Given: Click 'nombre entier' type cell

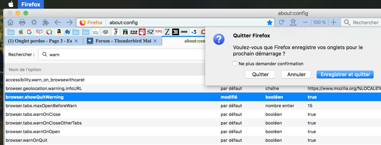Looking at the screenshot, I should (x=280, y=106).
